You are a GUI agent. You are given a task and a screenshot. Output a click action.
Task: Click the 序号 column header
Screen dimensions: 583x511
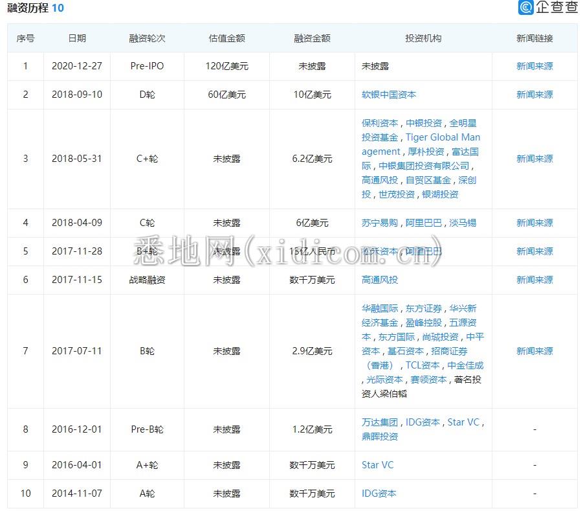[x=25, y=38]
